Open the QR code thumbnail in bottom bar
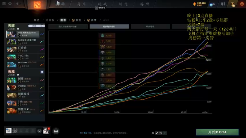Screen dimensions: 246x138 9,131
